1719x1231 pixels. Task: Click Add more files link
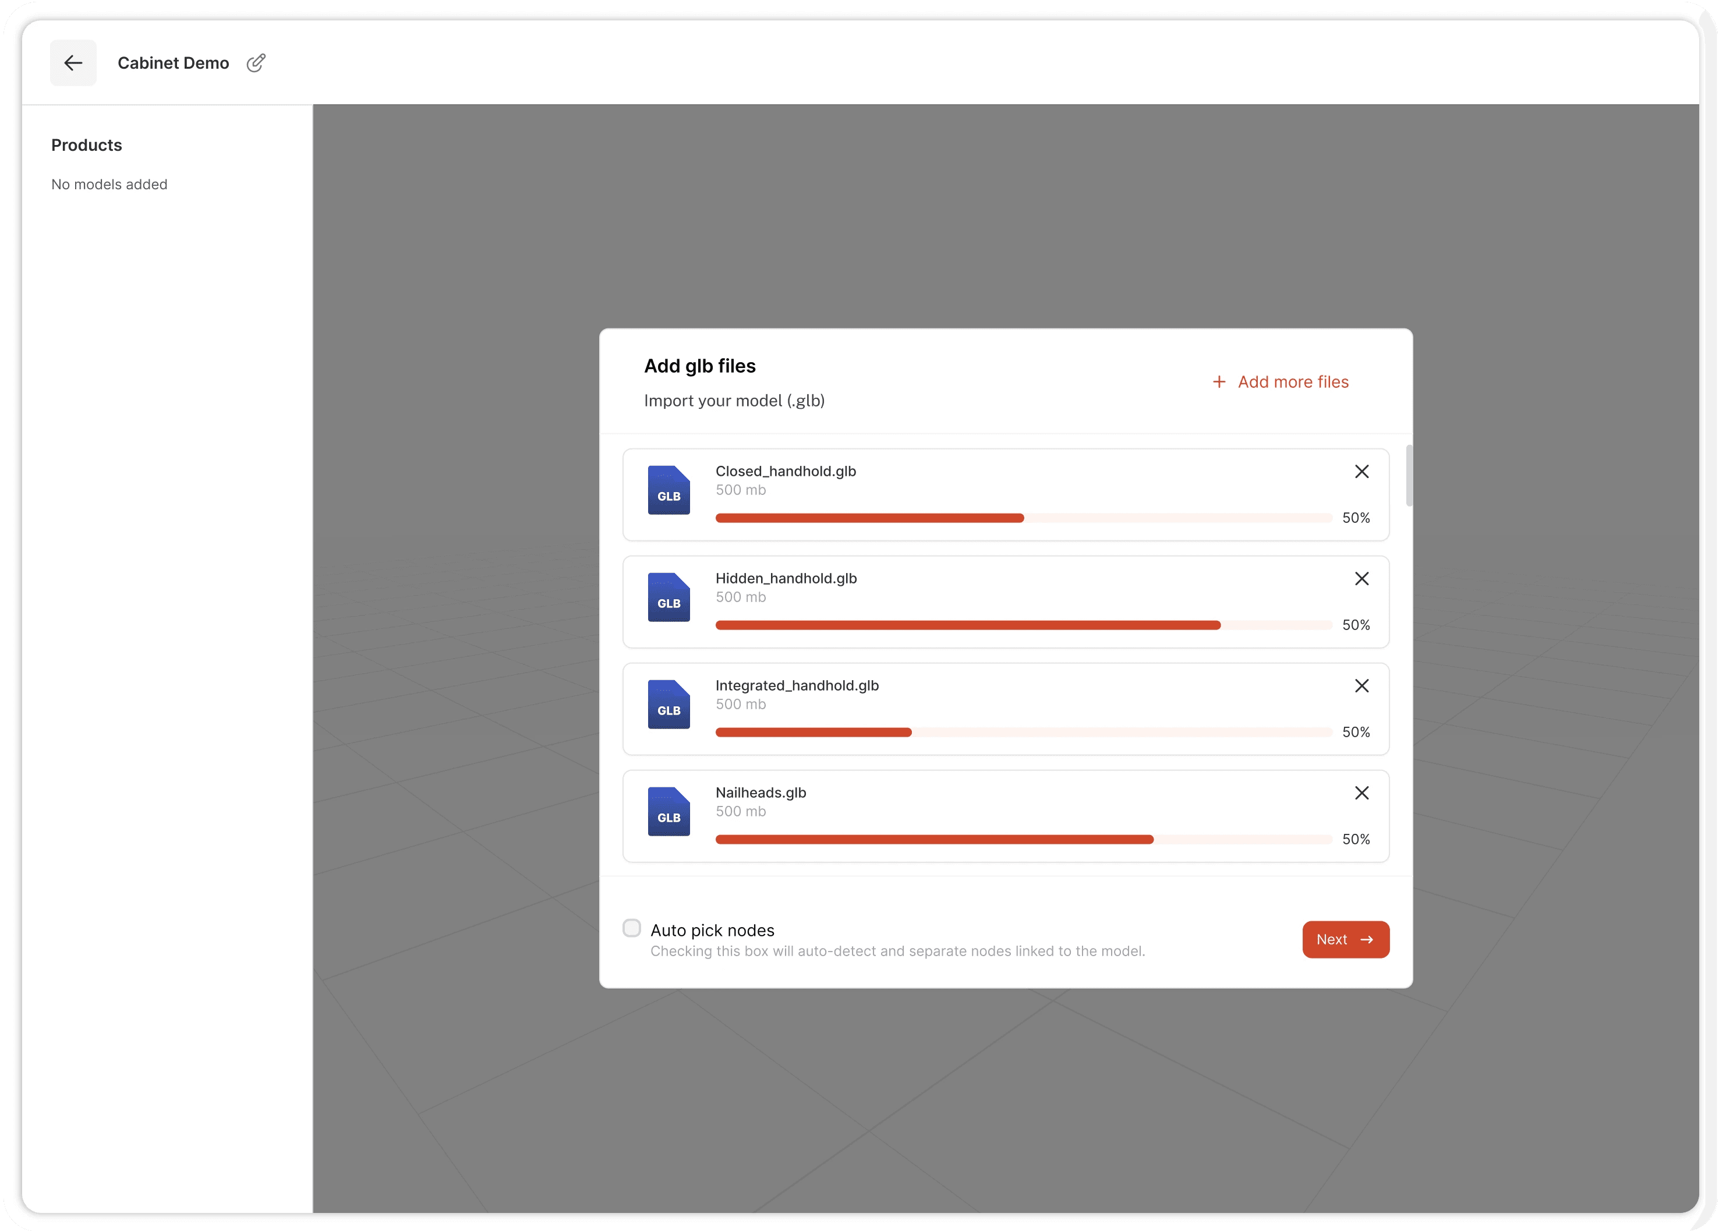1293,382
